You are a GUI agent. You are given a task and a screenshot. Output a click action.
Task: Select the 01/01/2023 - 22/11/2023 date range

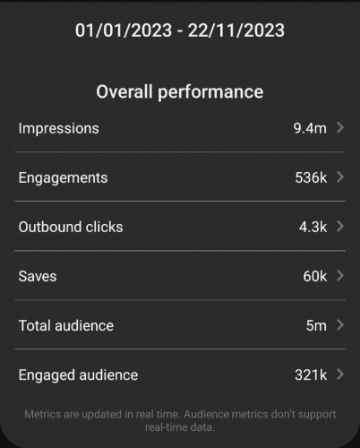tap(180, 30)
